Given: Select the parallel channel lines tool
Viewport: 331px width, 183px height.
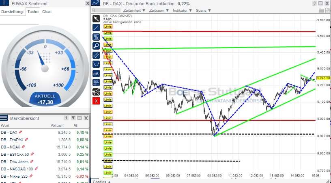Looking at the screenshot, I should 96,55.
